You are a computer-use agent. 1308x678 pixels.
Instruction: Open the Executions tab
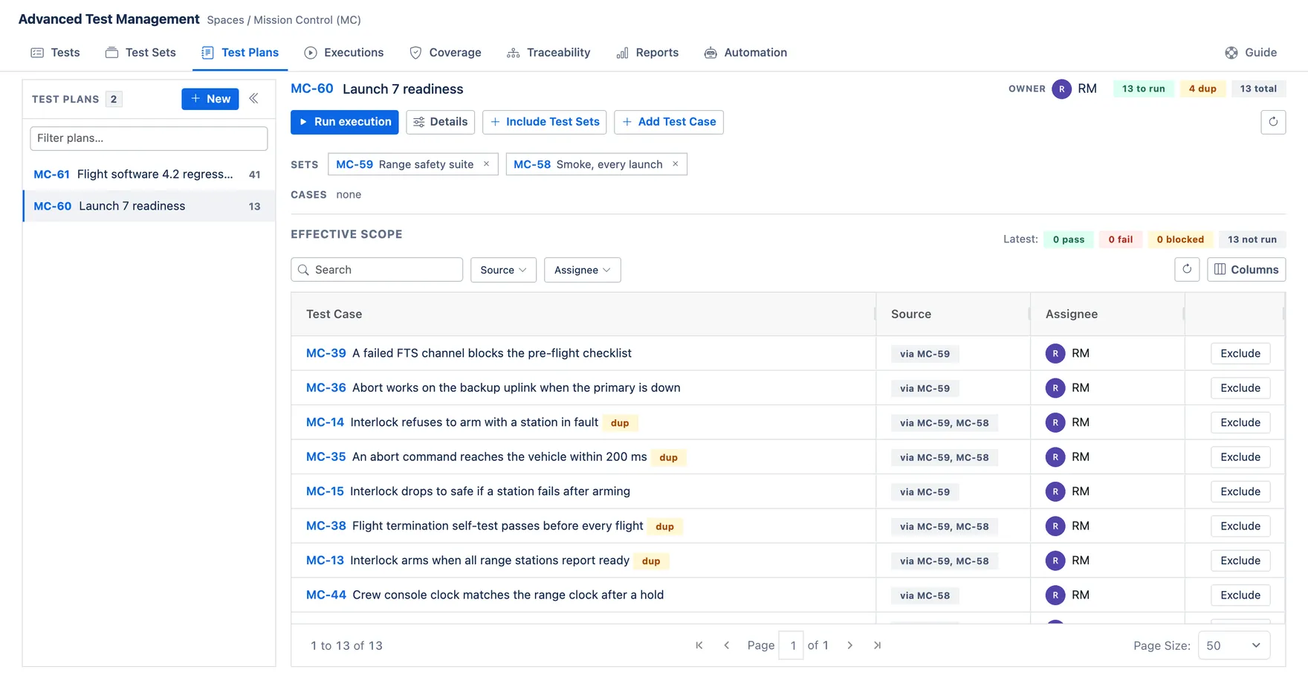344,53
